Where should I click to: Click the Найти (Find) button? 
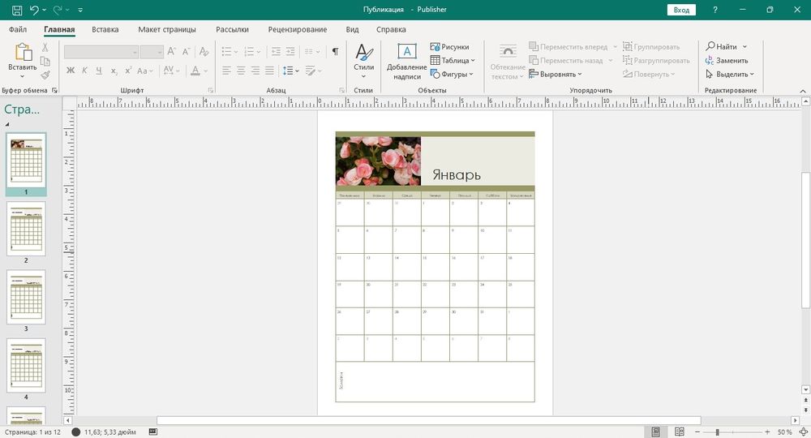click(726, 47)
